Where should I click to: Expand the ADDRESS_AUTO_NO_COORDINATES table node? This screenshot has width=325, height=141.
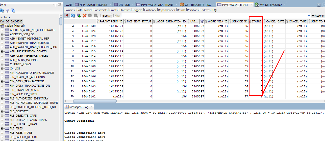[2, 30]
